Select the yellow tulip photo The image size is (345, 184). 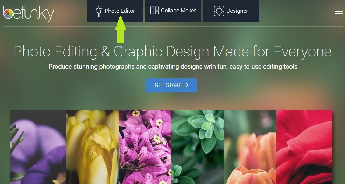pos(93,147)
